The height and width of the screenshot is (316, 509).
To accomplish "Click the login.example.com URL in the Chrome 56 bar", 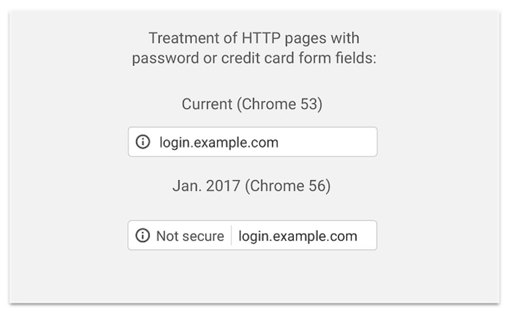I will pyautogui.click(x=297, y=236).
